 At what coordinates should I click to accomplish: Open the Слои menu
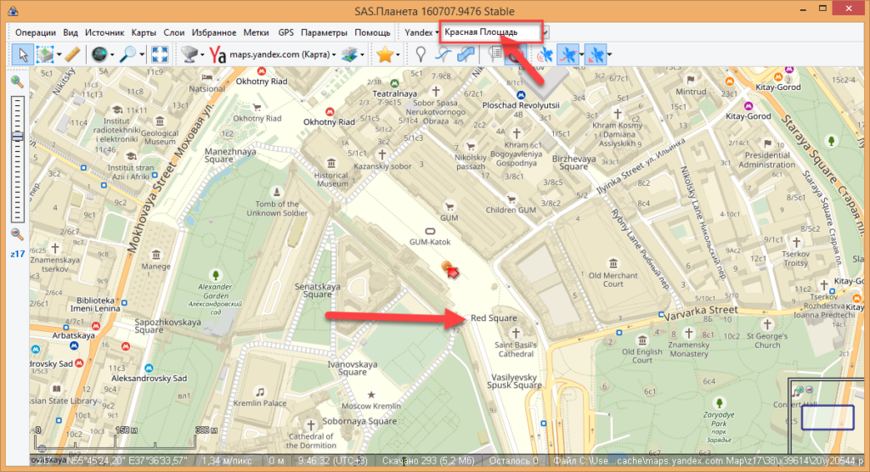coord(173,32)
